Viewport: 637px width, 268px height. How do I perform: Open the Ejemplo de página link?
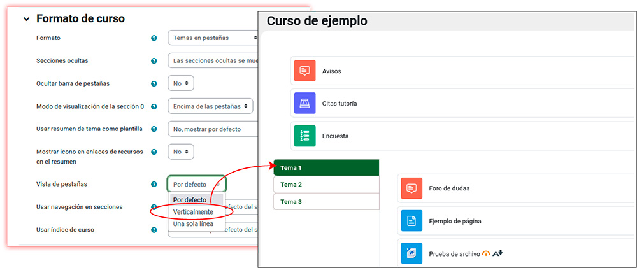point(455,222)
